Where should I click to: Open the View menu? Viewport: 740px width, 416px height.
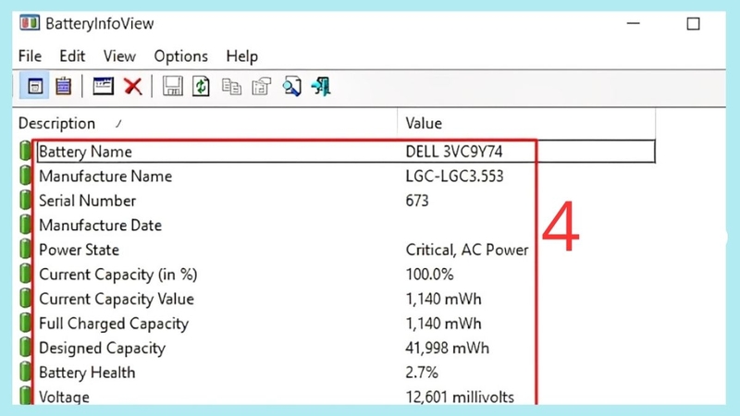coord(119,56)
